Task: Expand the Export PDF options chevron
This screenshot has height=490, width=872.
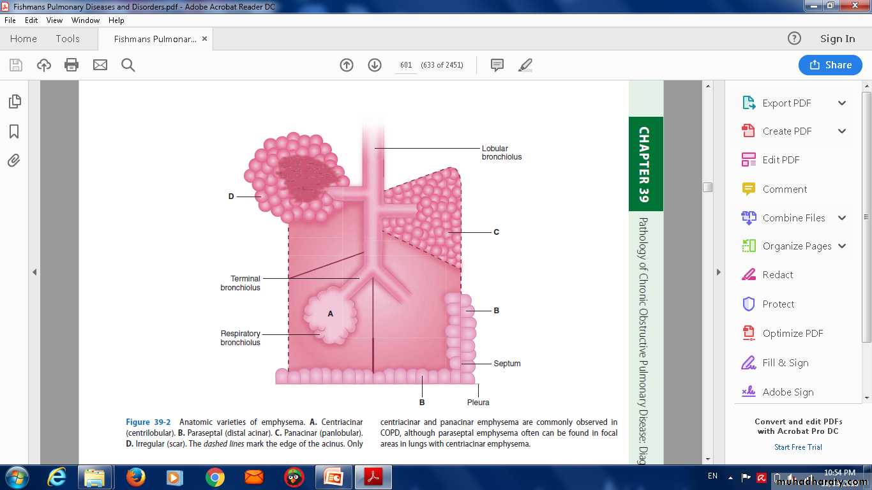Action: click(x=842, y=103)
